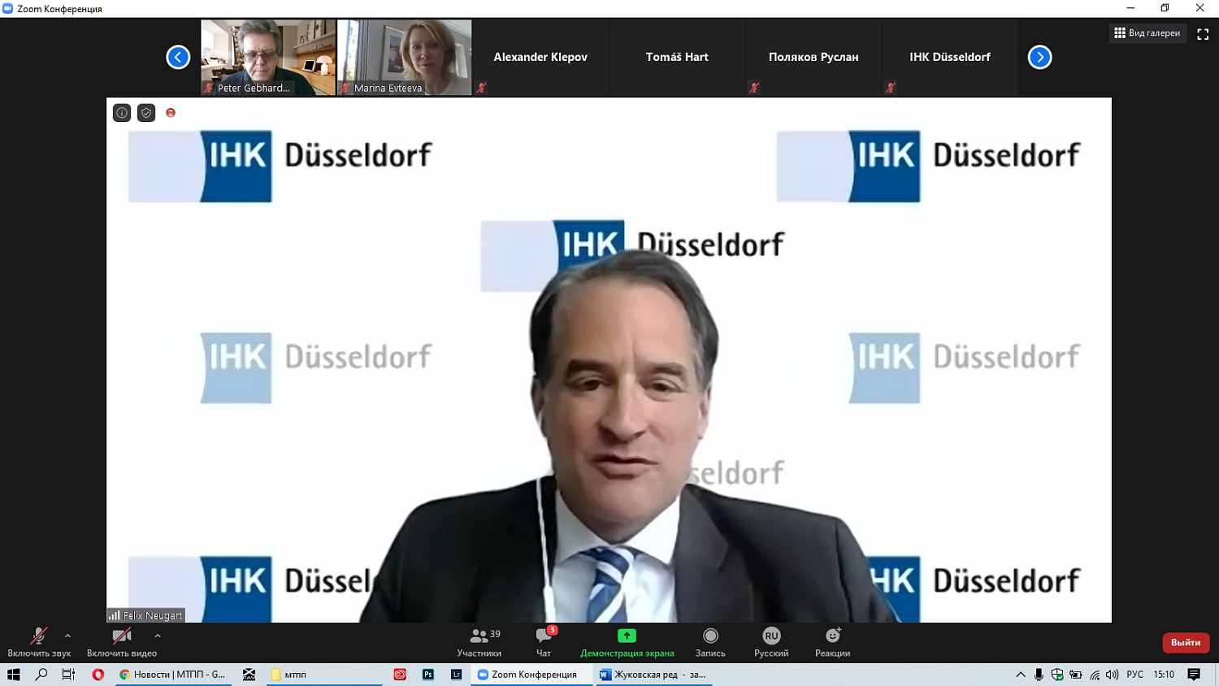Open Creative Cloud from the taskbar
This screenshot has width=1219, height=686.
click(x=400, y=675)
